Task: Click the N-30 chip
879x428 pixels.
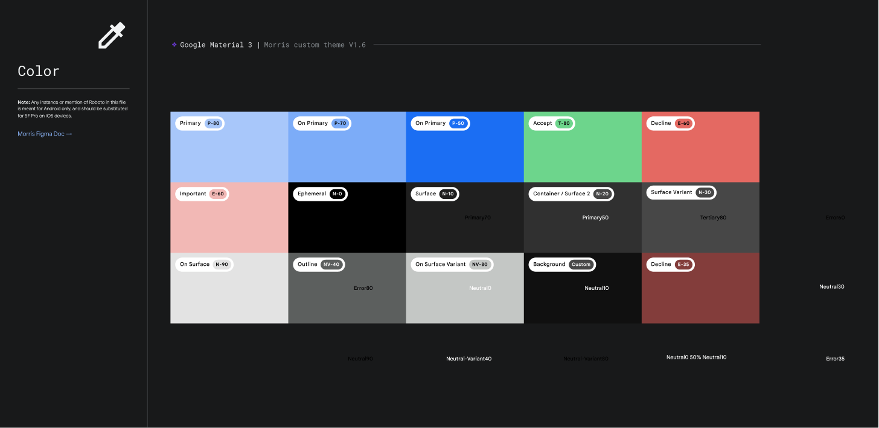Action: coord(705,192)
